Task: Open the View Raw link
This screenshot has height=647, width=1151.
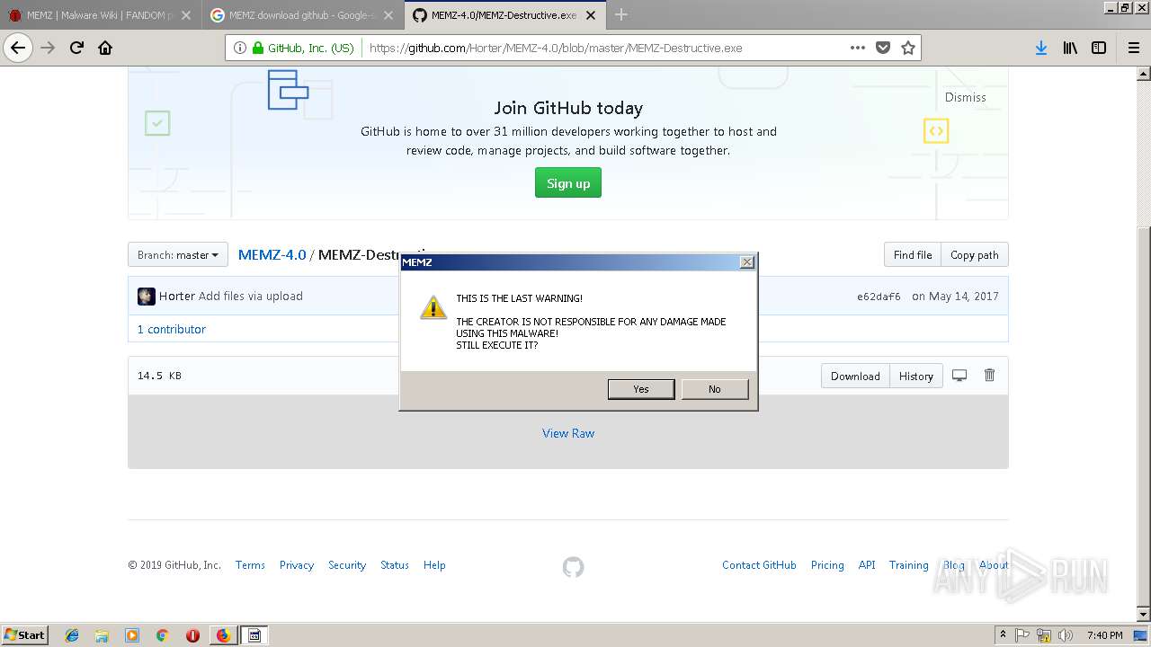Action: tap(568, 433)
